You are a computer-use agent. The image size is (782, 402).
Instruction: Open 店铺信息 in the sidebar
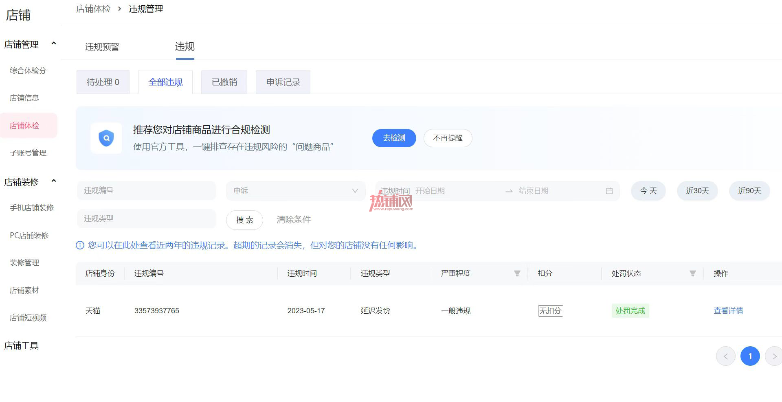pos(24,98)
